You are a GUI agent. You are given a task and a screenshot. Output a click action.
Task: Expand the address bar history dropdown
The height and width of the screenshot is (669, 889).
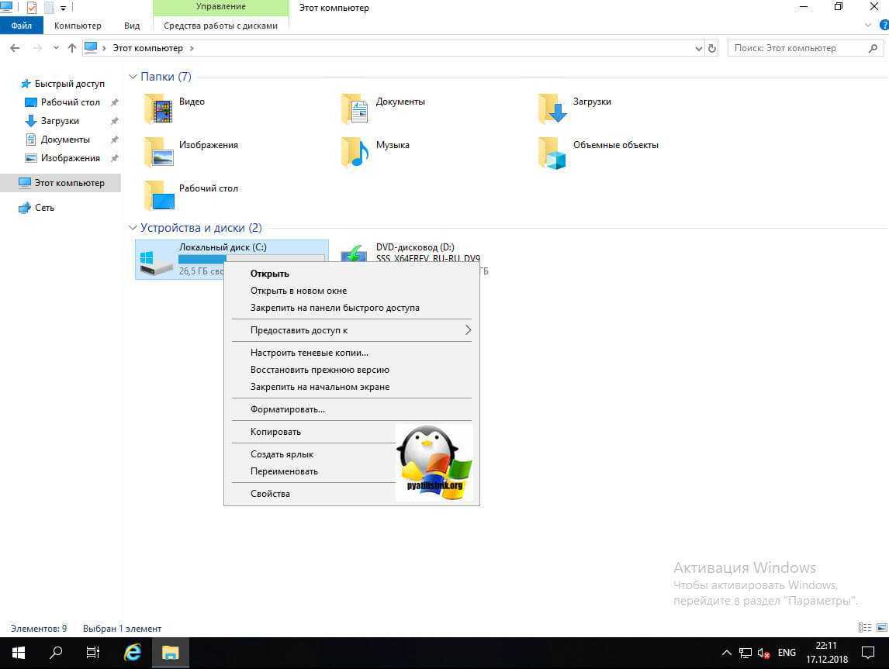698,48
